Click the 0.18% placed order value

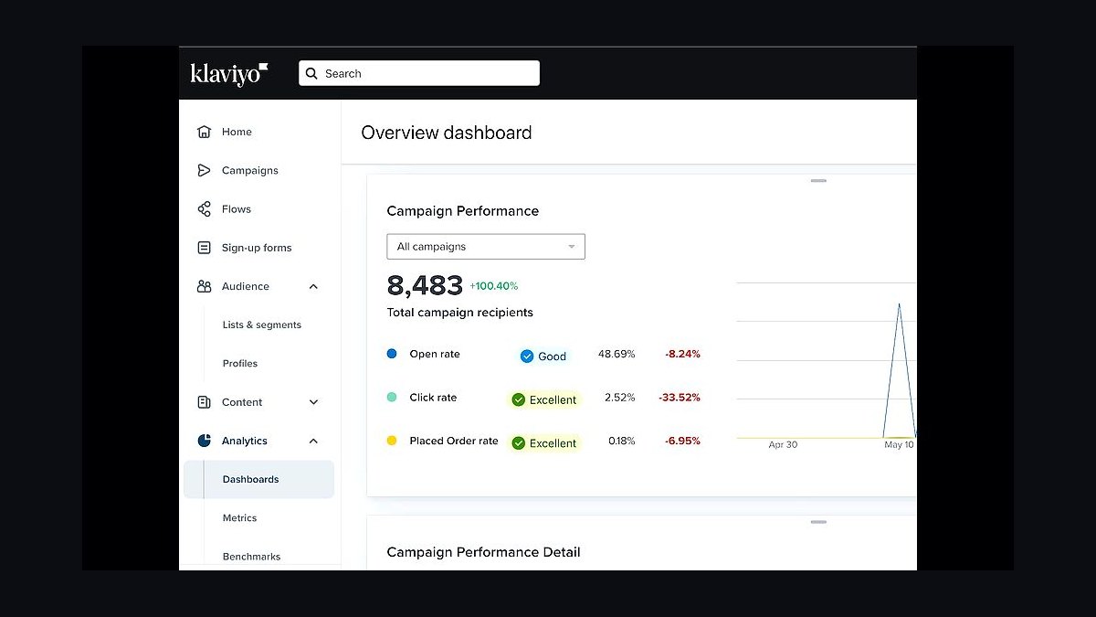click(x=622, y=441)
